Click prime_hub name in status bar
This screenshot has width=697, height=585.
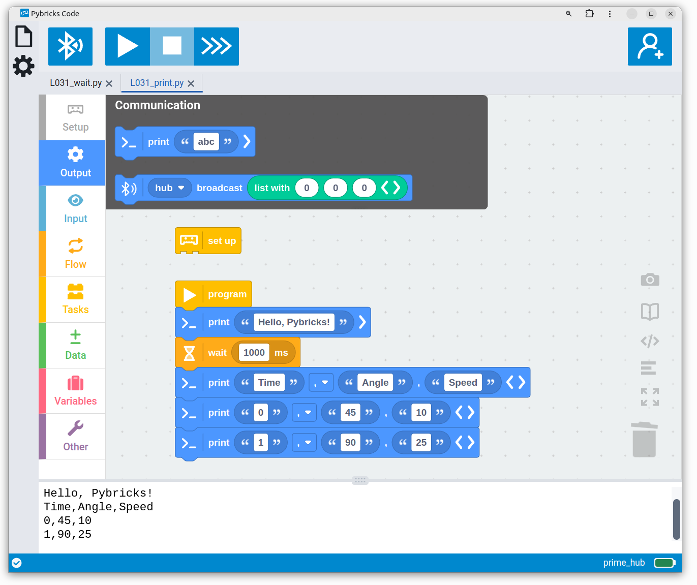point(624,563)
